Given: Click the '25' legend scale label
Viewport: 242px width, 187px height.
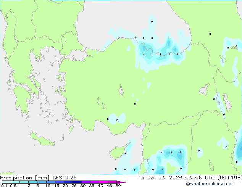Looking at the screenshot, I should coord(74,185).
